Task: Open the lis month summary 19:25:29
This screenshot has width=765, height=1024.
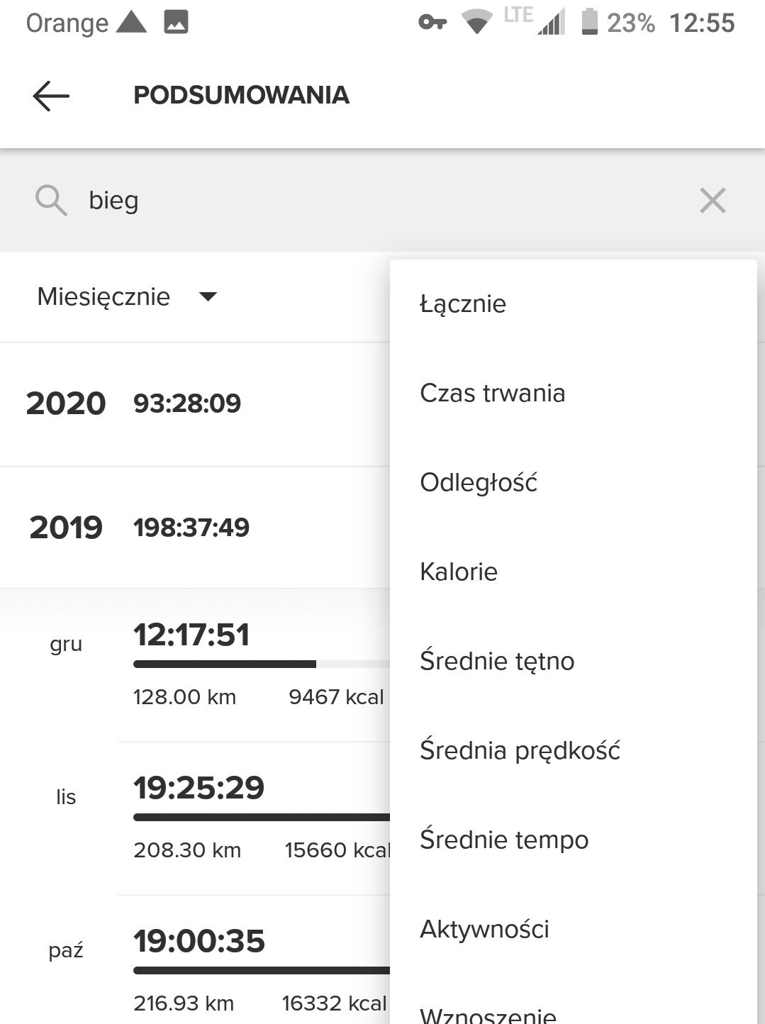Action: point(199,788)
